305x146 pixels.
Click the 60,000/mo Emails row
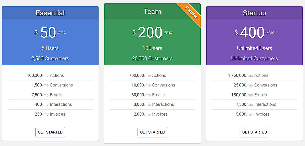[x=152, y=95]
